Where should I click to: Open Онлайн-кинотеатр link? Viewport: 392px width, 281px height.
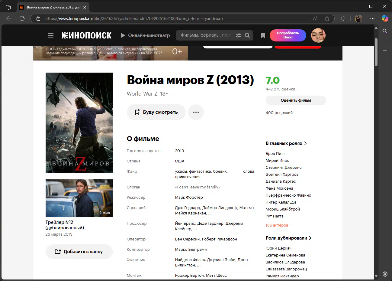(145, 35)
